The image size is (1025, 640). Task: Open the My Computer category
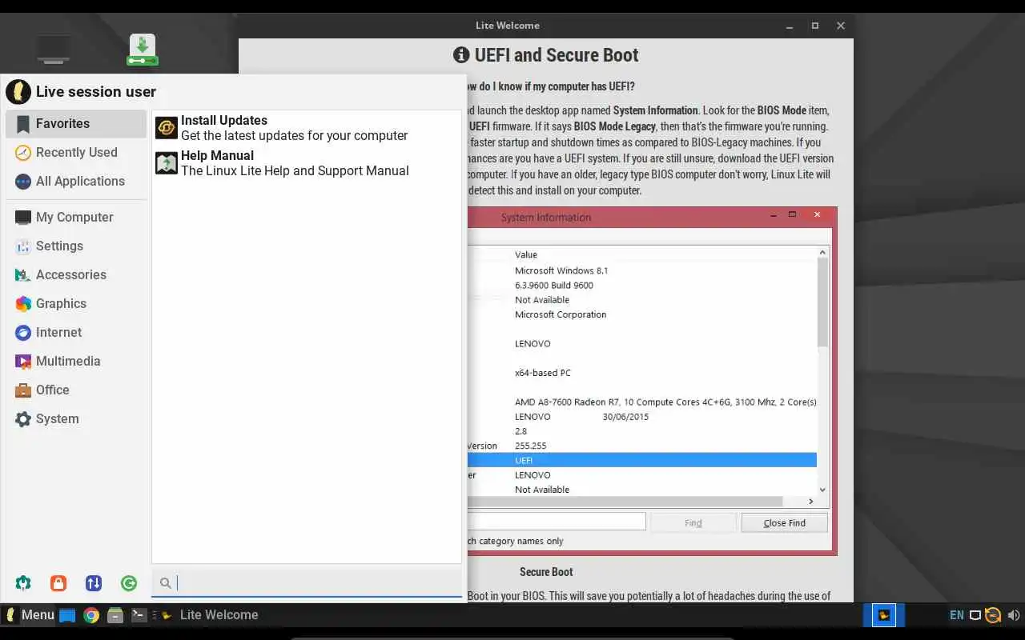(76, 218)
